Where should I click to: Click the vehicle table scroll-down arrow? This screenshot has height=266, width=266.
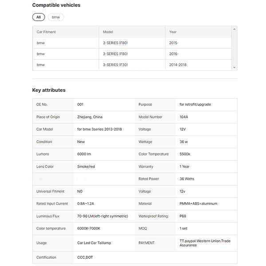tap(234, 67)
